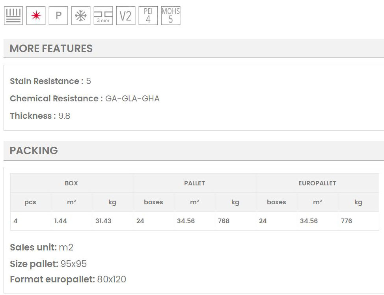Click the PEI 4 rating icon
This screenshot has width=384, height=295.
coord(148,16)
